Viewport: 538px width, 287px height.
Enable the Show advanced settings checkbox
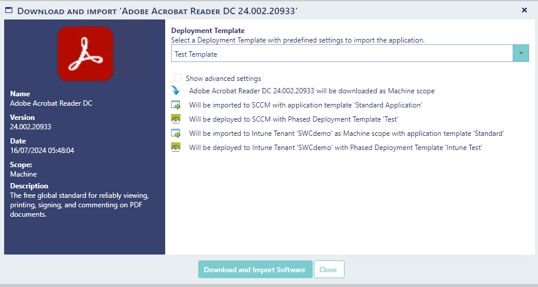(x=178, y=78)
